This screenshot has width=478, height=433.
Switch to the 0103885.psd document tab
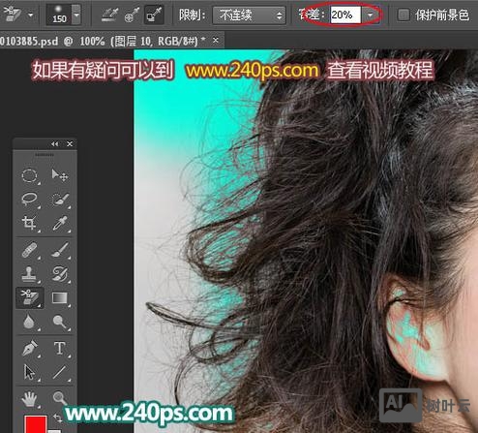(x=103, y=41)
